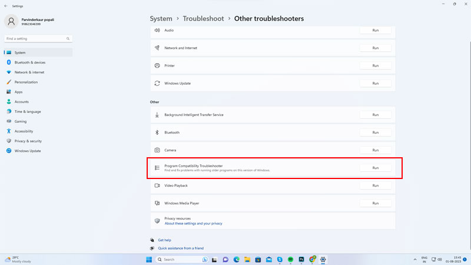Run the Windows Media Player troubleshooter
The width and height of the screenshot is (471, 265).
pos(376,203)
